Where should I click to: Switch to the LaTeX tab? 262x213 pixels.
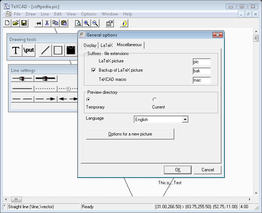[106, 45]
